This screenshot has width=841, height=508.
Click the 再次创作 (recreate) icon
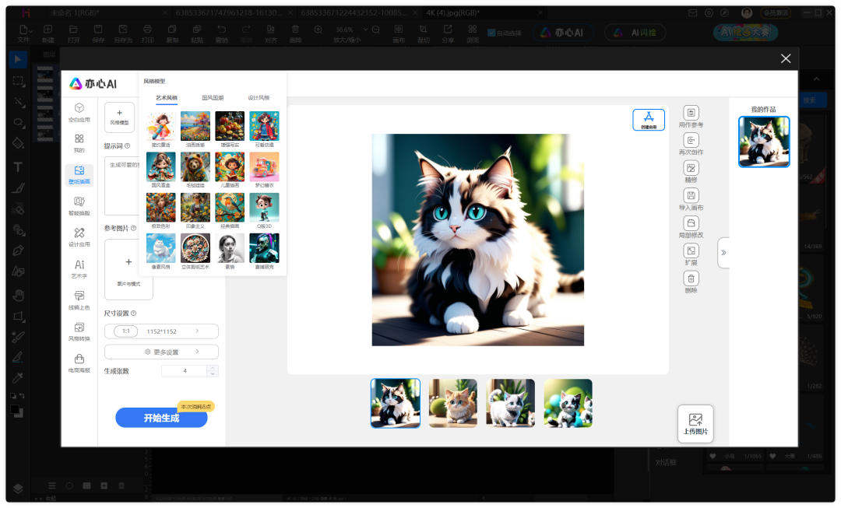[x=691, y=141]
